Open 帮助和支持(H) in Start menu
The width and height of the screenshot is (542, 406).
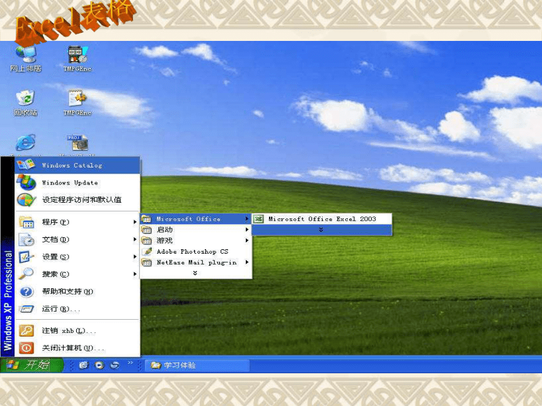point(78,291)
